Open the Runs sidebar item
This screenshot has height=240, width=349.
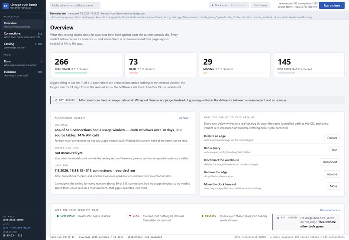point(23,63)
